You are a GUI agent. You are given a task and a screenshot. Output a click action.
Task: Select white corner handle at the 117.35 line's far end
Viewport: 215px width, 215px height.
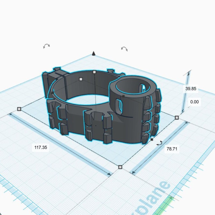19,109
